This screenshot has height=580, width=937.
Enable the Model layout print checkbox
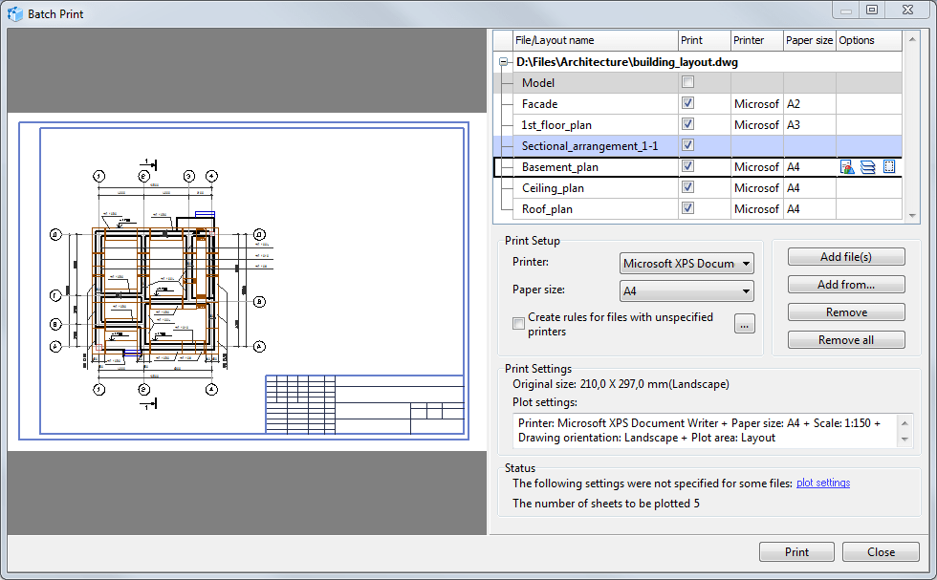[687, 83]
